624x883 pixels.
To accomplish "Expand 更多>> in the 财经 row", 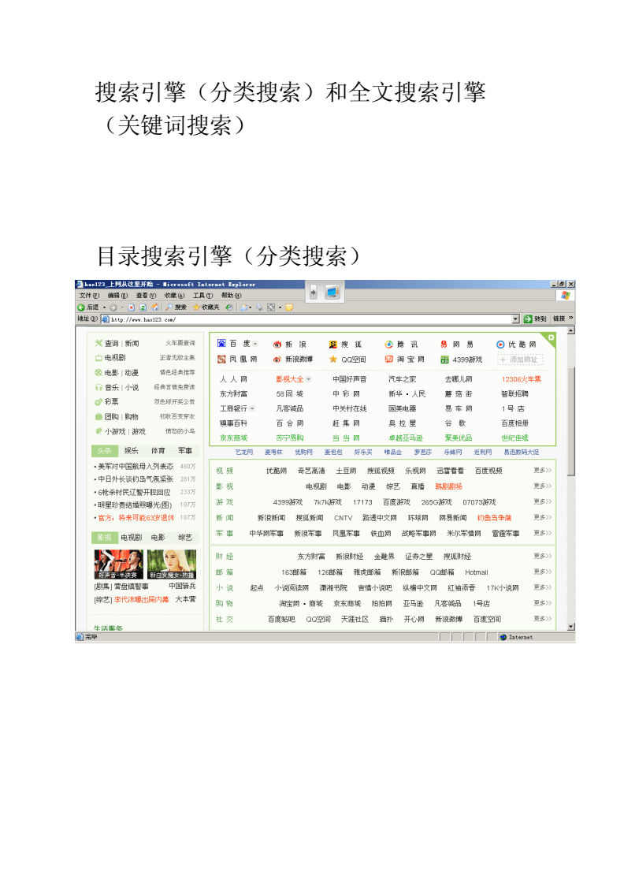I will point(542,556).
